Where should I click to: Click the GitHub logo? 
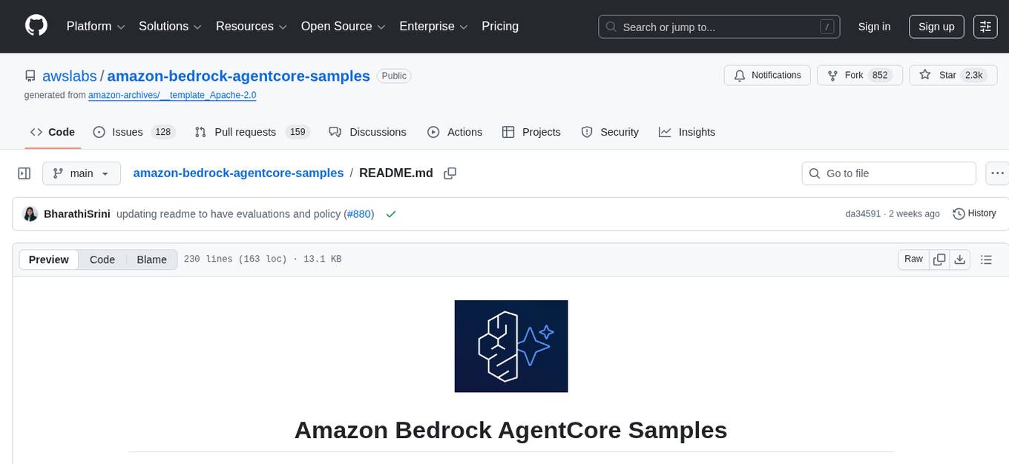(36, 26)
